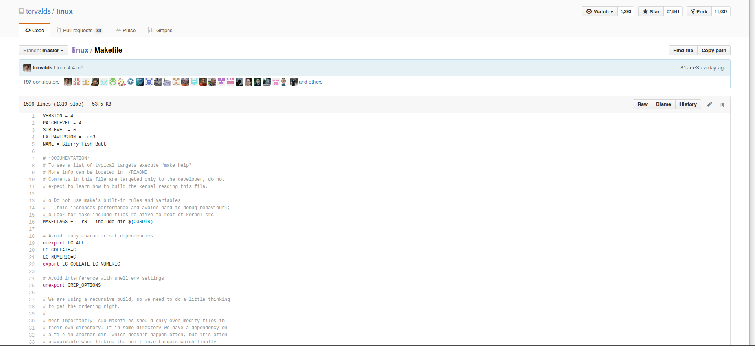Select line number 25
This screenshot has height=346, width=755.
pos(32,286)
